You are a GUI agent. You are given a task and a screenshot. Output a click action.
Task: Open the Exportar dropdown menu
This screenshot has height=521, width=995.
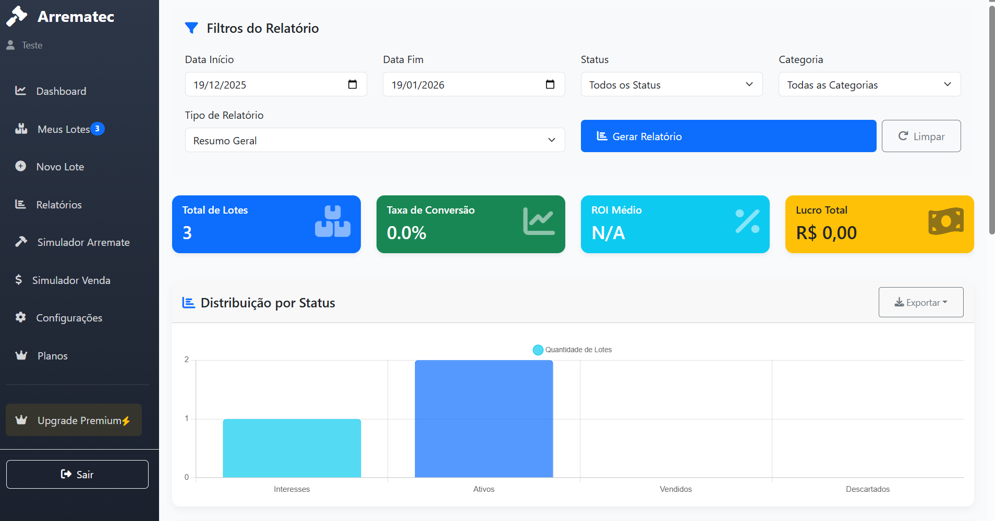coord(920,302)
